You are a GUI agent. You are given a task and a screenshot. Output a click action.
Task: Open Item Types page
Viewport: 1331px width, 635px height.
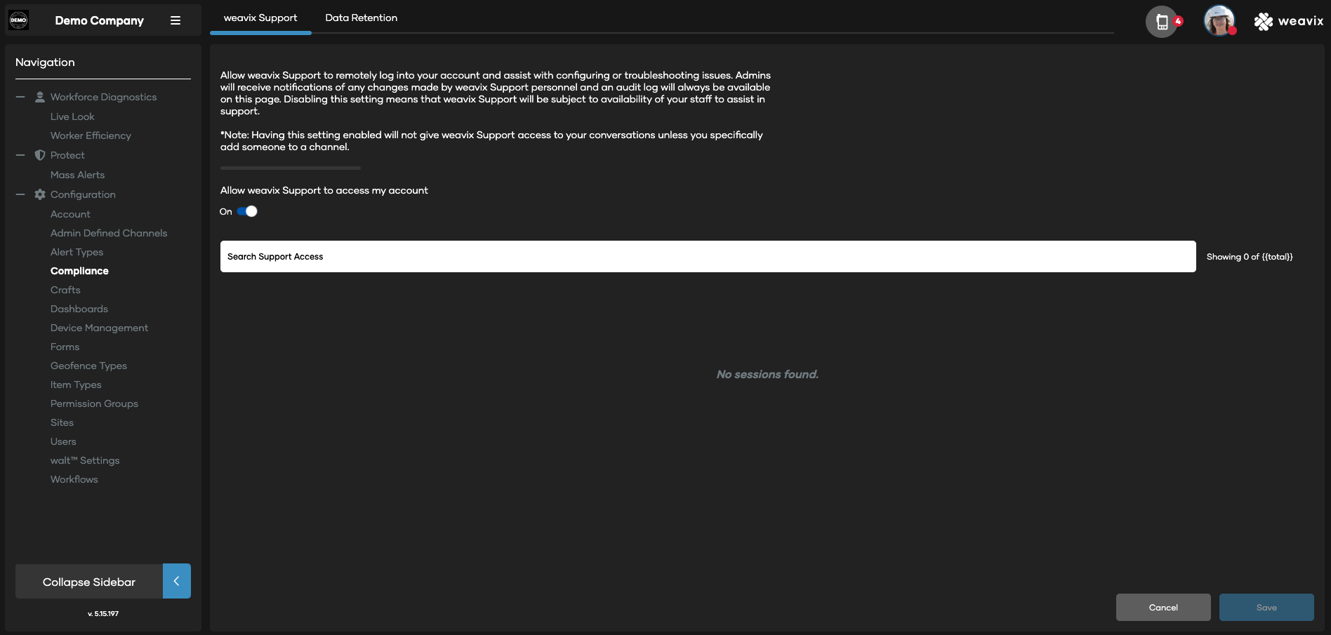(x=76, y=385)
